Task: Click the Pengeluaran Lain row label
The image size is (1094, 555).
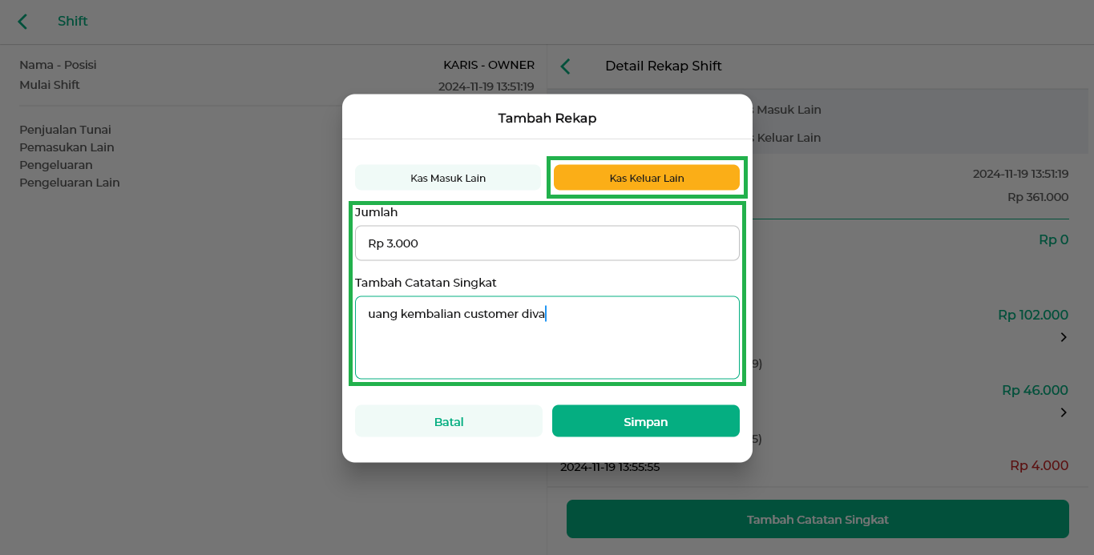Action: 70,183
